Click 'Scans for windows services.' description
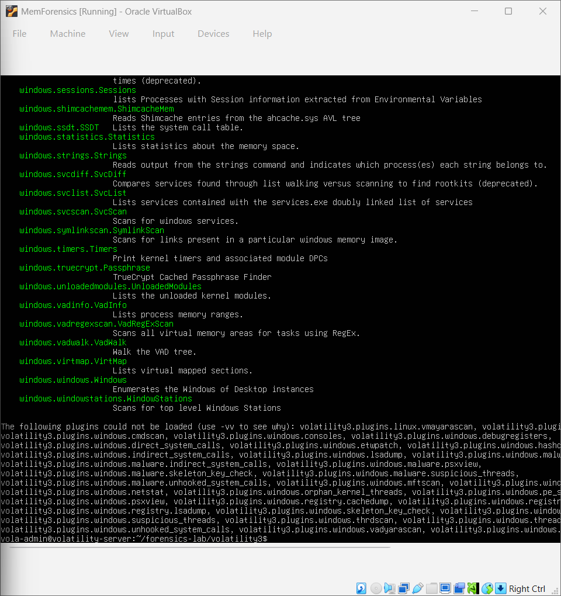This screenshot has height=596, width=561. pyautogui.click(x=175, y=221)
